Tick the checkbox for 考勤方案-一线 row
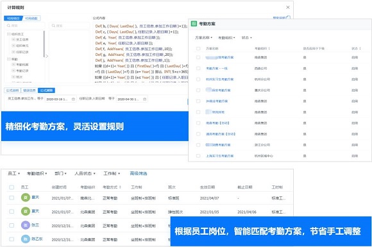This screenshot has width=372, height=247. pos(198,69)
